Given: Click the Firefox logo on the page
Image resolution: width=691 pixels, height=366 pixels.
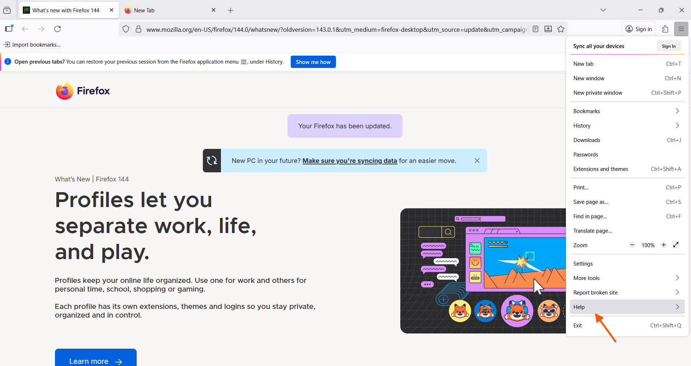Looking at the screenshot, I should pos(83,91).
